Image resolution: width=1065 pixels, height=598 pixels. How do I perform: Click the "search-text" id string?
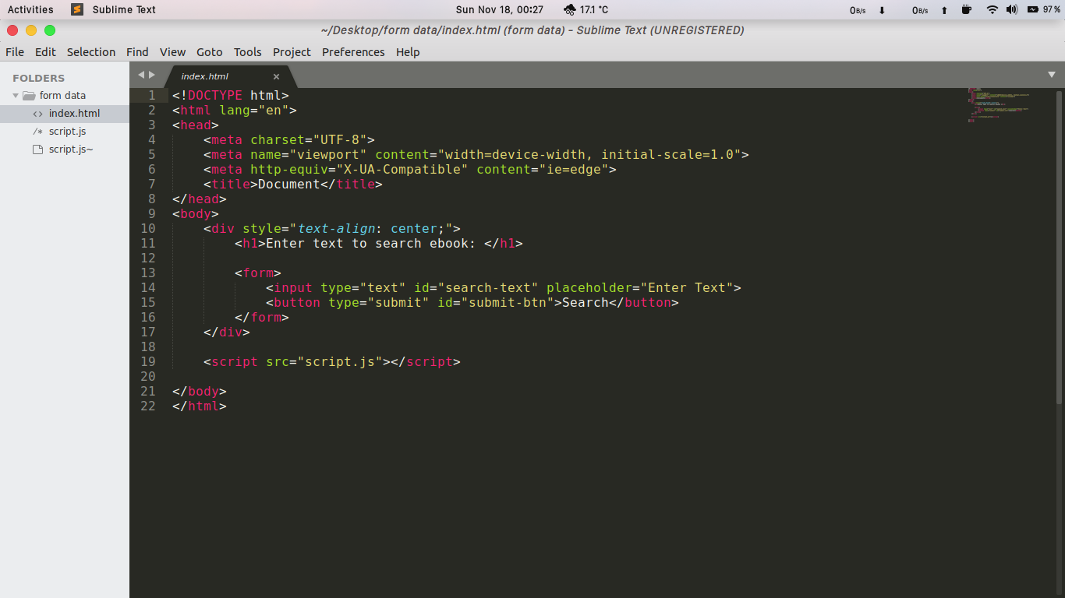pyautogui.click(x=488, y=287)
